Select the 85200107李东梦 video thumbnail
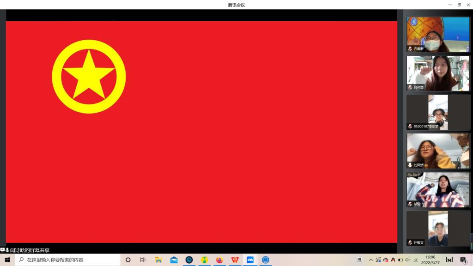Image resolution: width=473 pixels, height=266 pixels. coord(438,112)
